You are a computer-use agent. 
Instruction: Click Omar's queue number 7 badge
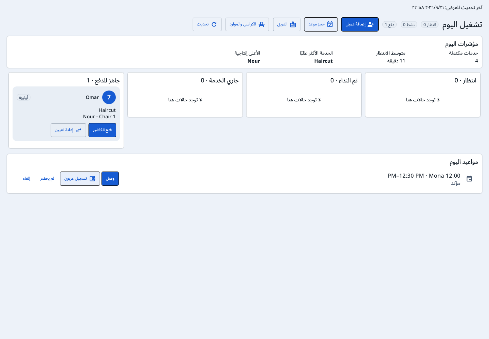(x=109, y=97)
